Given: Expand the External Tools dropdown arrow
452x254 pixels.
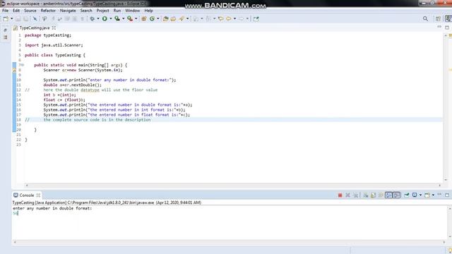Looking at the screenshot, I should 136,19.
